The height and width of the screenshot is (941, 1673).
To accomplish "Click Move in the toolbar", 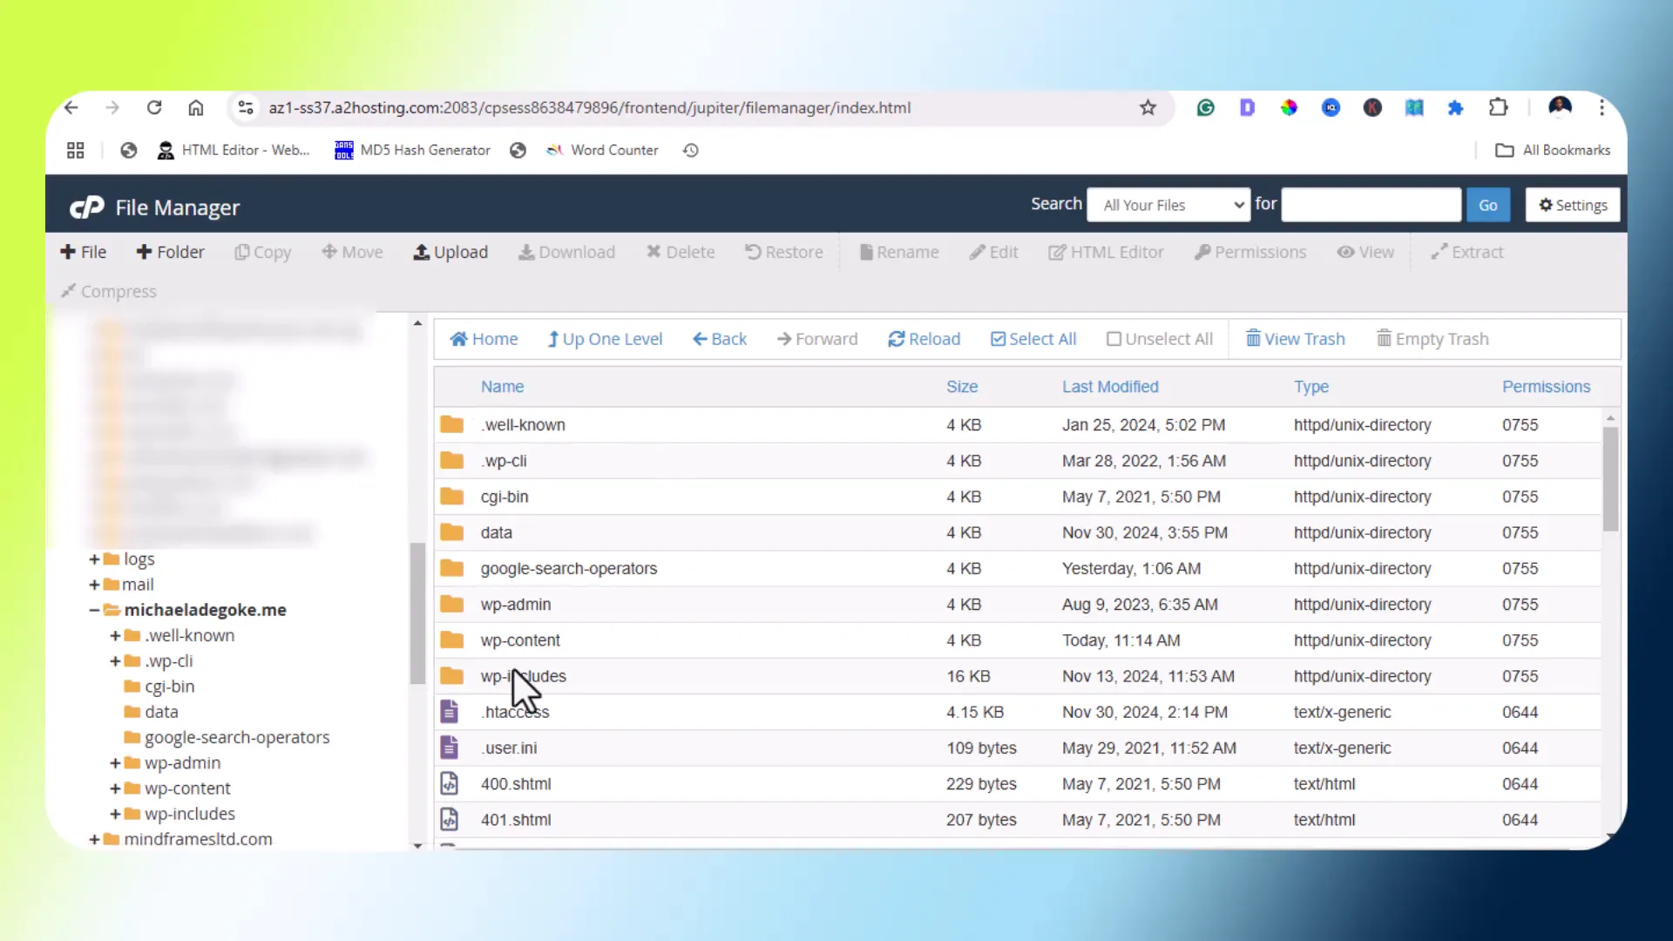I will tap(352, 252).
